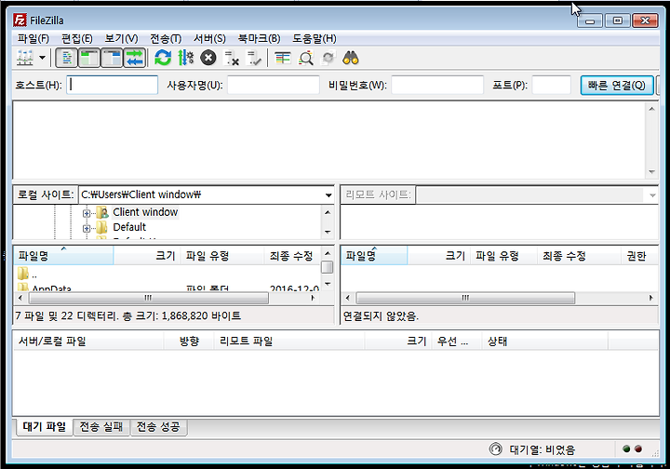The height and width of the screenshot is (469, 670).
Task: Open 북마크(B) menu
Action: point(259,39)
